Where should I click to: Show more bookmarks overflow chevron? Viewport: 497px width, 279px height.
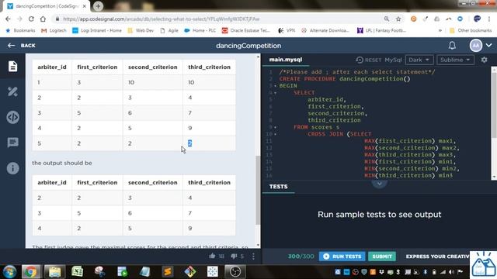(440, 31)
